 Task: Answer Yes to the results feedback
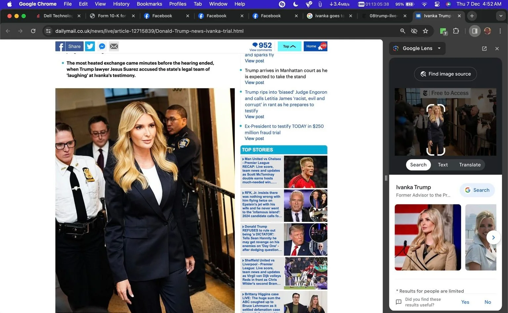[x=465, y=302]
